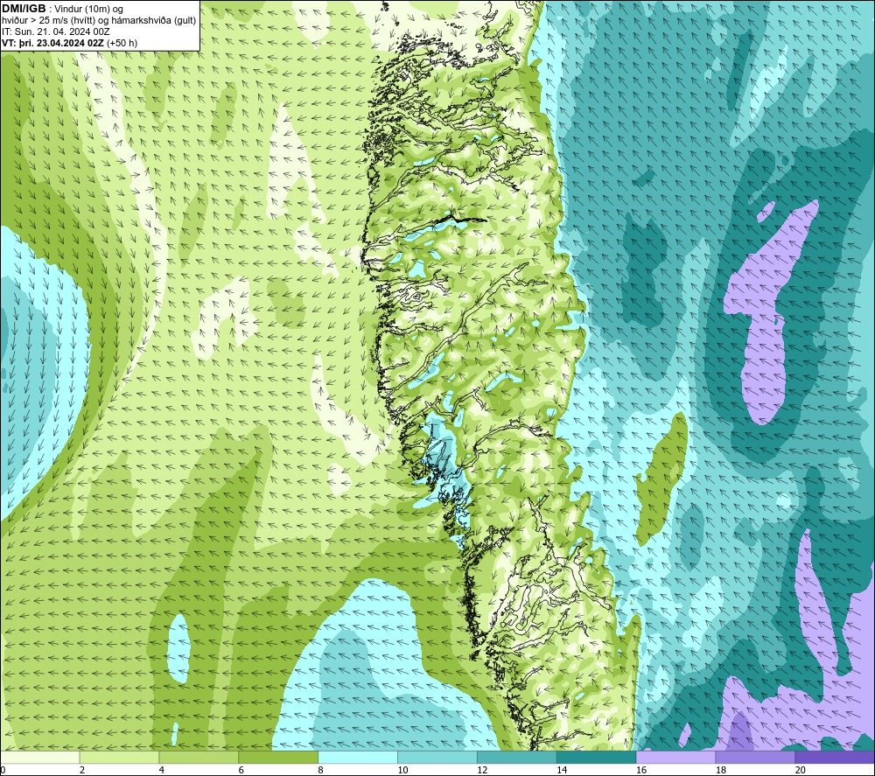Click the scale label '16'

[x=641, y=770]
